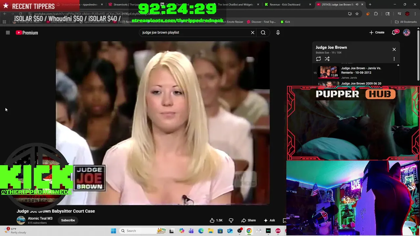The height and width of the screenshot is (236, 420).
Task: Click the Windows taskbar Search box
Action: point(143,231)
